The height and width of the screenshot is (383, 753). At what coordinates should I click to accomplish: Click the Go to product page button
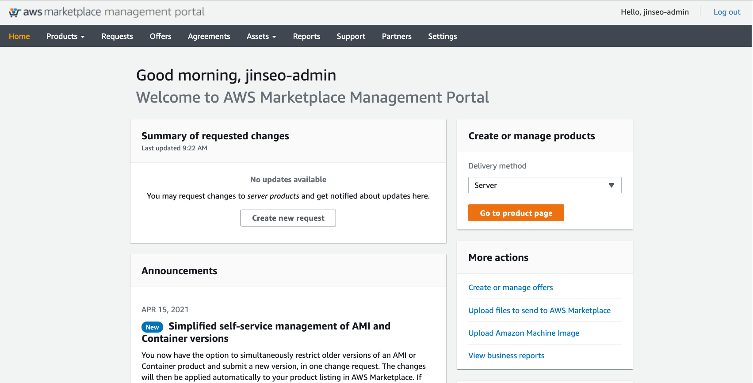tap(516, 213)
